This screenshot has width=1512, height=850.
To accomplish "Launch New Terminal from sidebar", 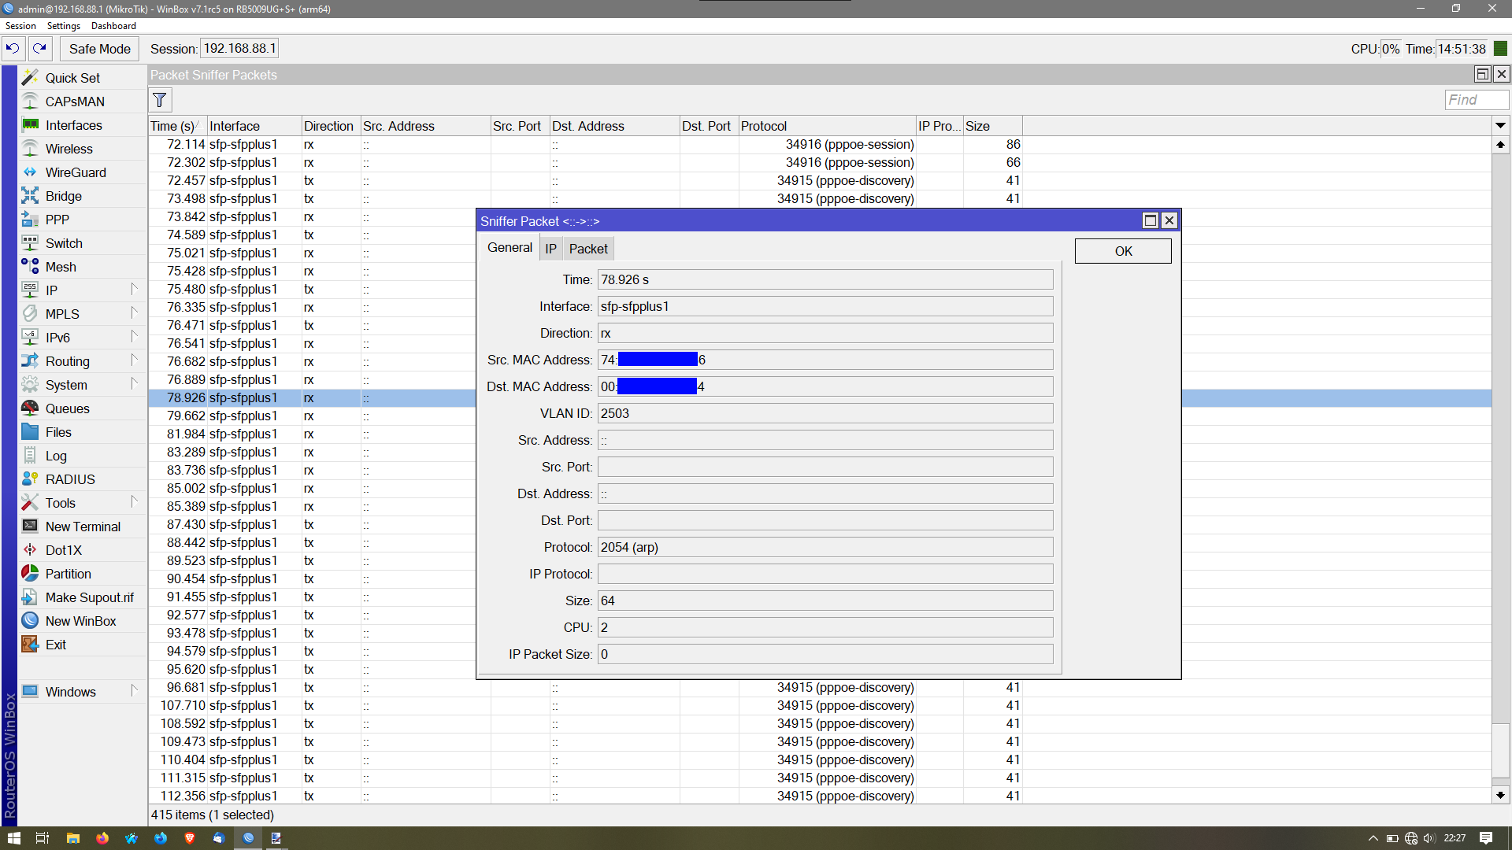I will [83, 527].
